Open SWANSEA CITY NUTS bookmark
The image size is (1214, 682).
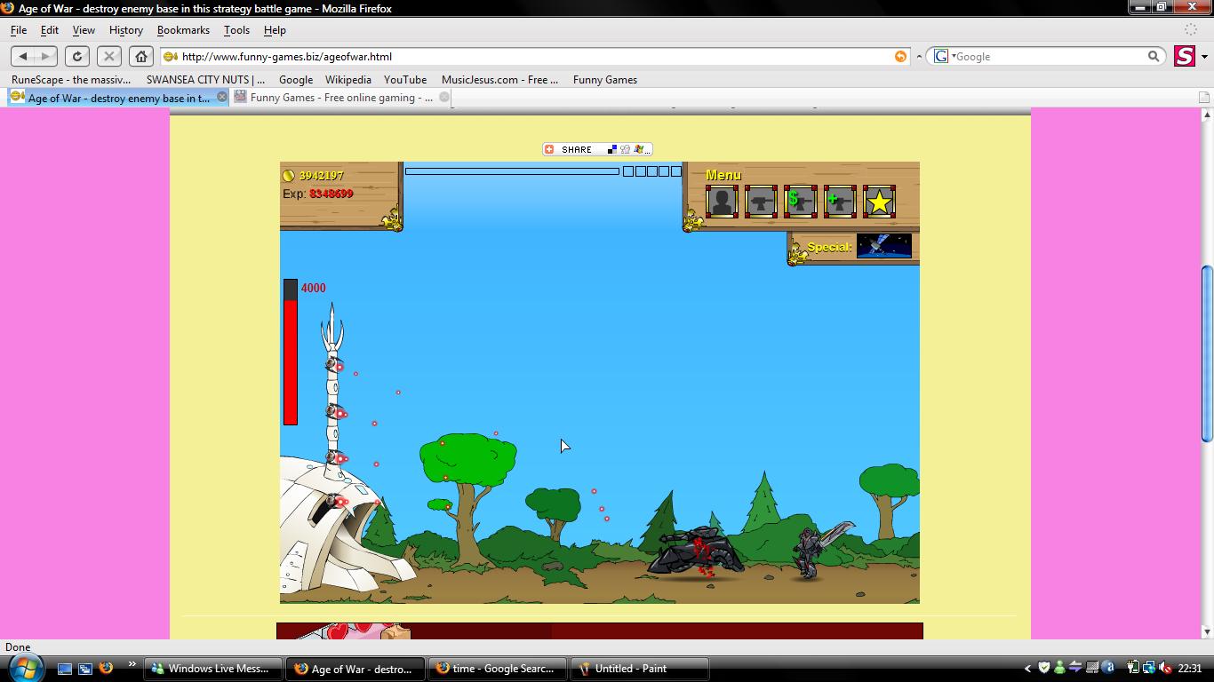click(x=205, y=79)
